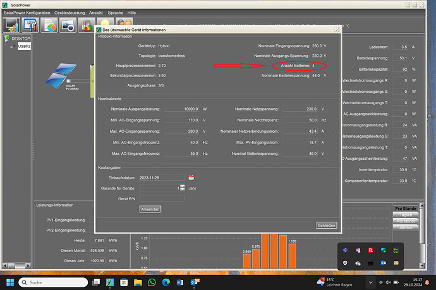Open the colored bar chart statistics icon
436x290 pixels.
click(x=87, y=25)
